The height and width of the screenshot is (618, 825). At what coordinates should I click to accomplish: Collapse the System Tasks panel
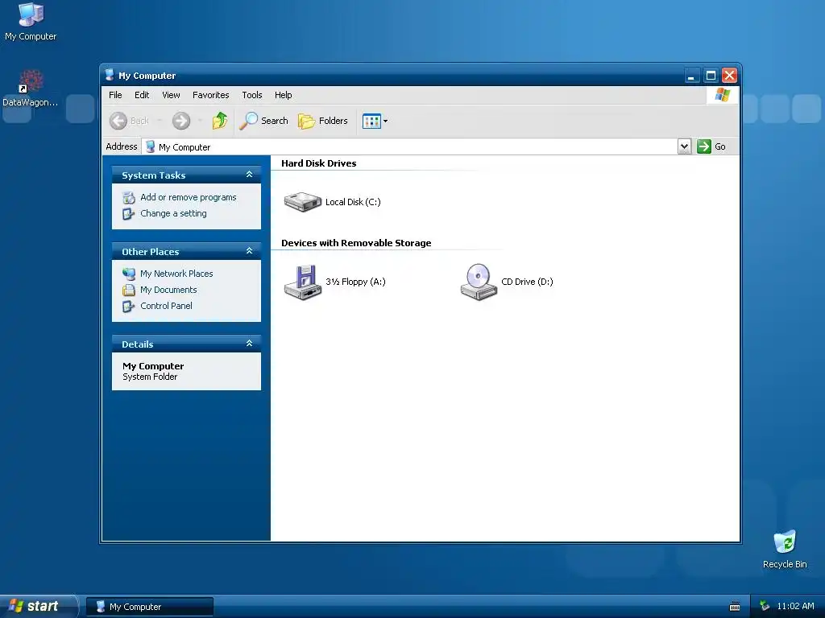pos(250,175)
